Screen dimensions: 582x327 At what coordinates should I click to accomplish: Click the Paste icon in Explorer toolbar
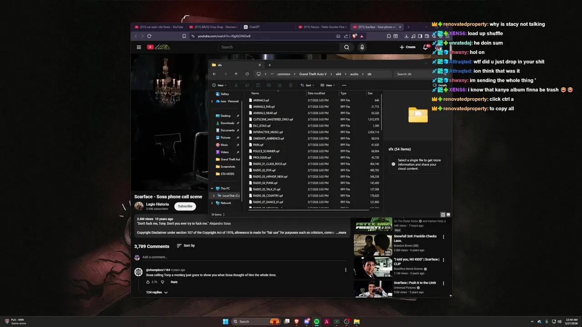pyautogui.click(x=258, y=85)
